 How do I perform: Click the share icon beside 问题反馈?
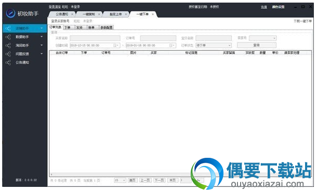coord(8,54)
